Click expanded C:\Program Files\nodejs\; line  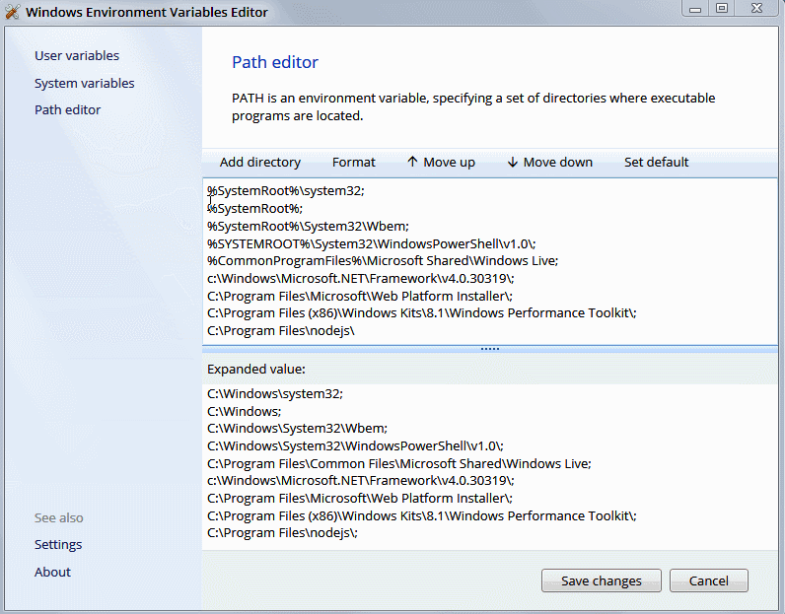tap(282, 533)
